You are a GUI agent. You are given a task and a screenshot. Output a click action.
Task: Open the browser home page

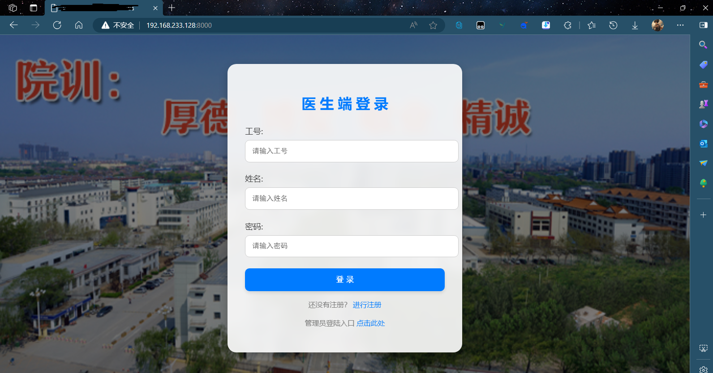[79, 25]
